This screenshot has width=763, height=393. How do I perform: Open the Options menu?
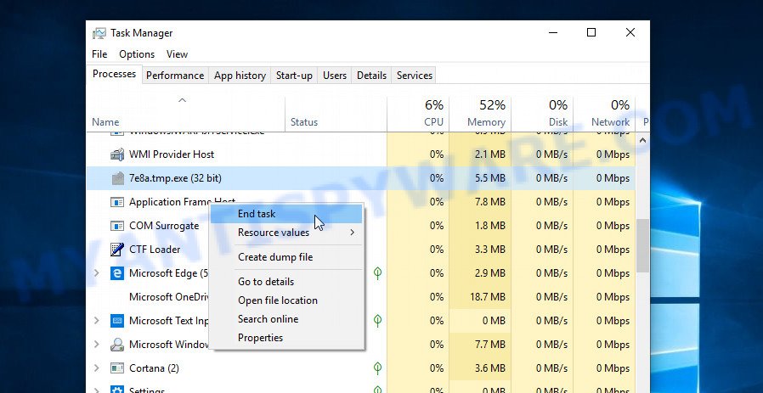pyautogui.click(x=137, y=54)
